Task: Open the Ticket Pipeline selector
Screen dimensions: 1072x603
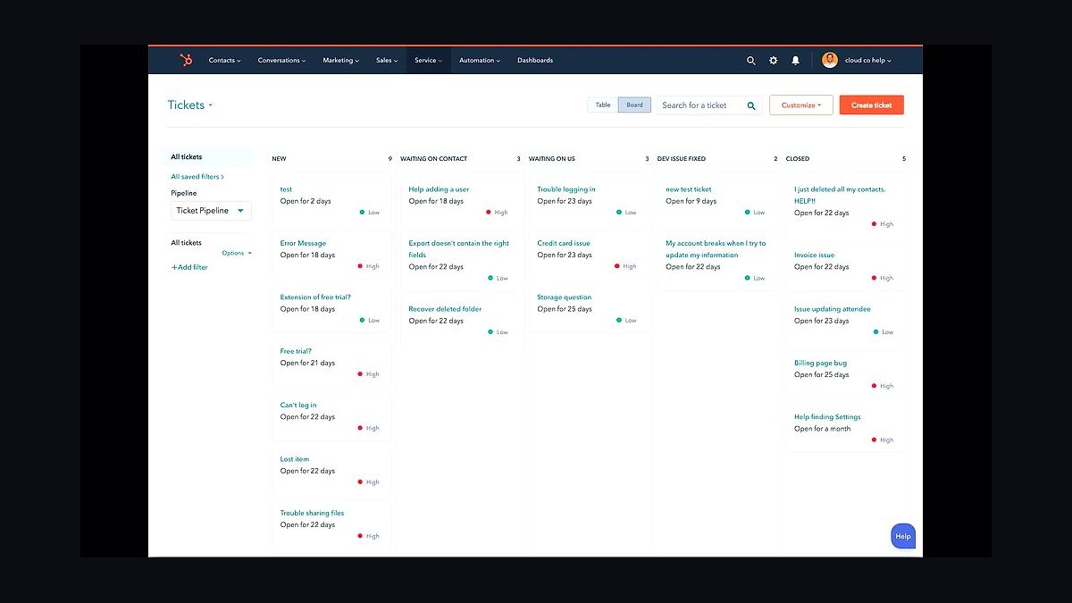Action: (x=211, y=211)
